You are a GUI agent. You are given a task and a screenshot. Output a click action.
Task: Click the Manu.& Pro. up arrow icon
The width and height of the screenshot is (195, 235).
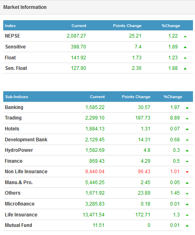click(187, 183)
